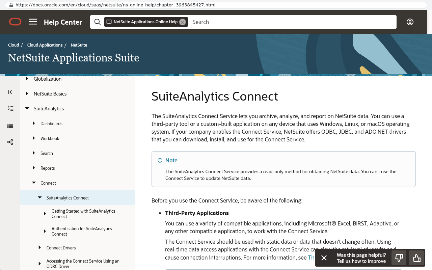Screen dimensions: 432x270
Task: Click the search magnifier icon
Action: tap(98, 22)
